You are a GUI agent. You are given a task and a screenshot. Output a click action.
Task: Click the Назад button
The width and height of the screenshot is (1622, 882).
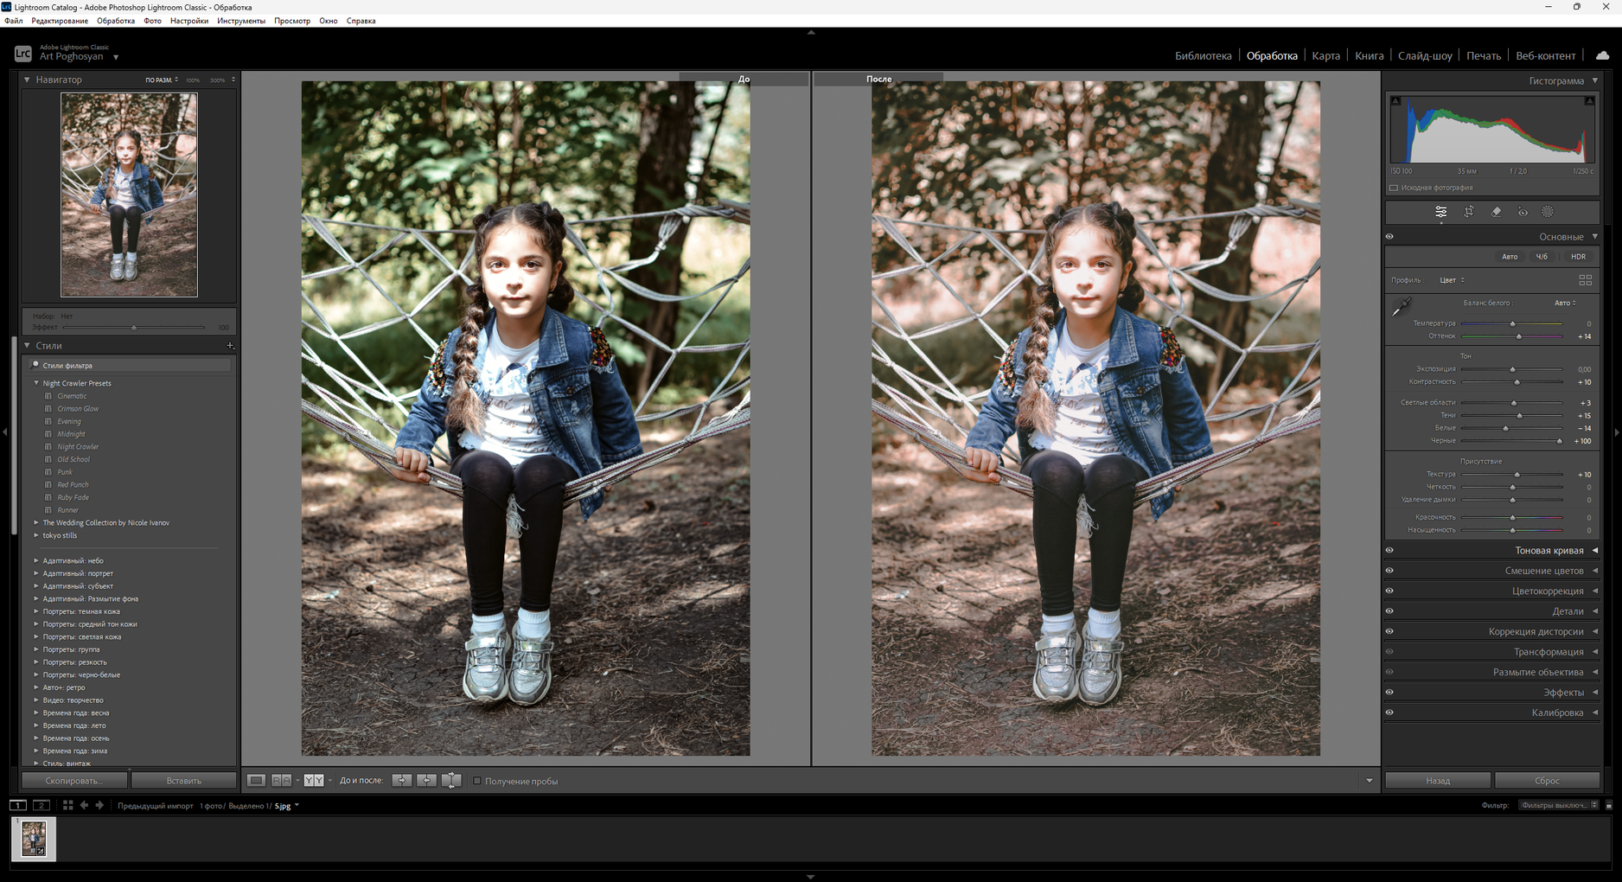point(1438,781)
